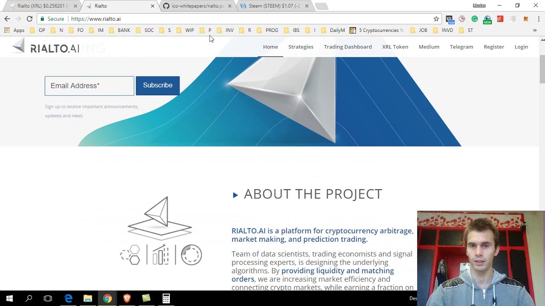Open the SOC bookmark folder
The width and height of the screenshot is (545, 306).
[145, 30]
